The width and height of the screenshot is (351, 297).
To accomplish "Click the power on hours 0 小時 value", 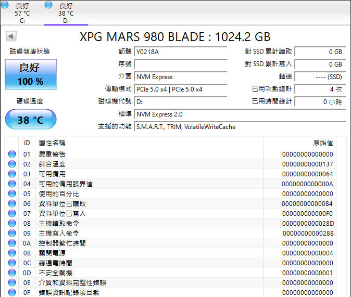I will [320, 102].
